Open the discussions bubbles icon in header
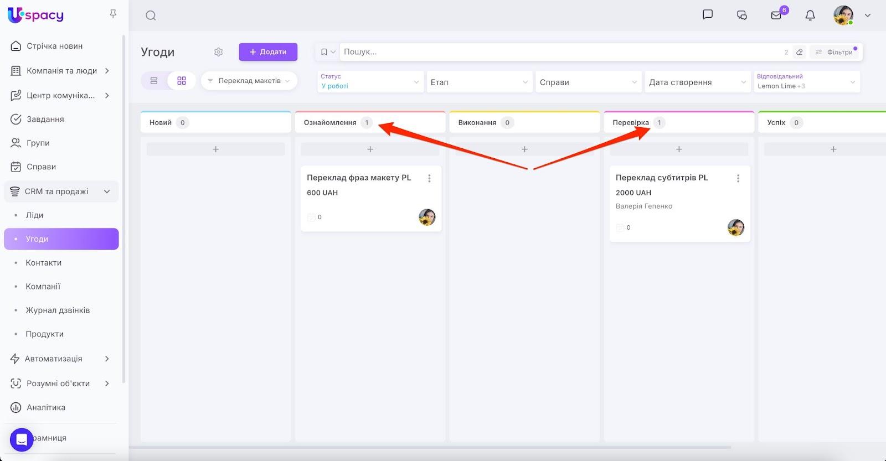Viewport: 886px width, 461px height. [742, 15]
